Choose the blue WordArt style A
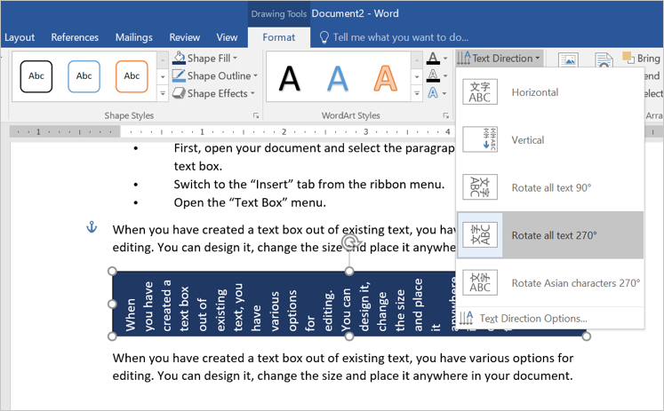 click(338, 79)
